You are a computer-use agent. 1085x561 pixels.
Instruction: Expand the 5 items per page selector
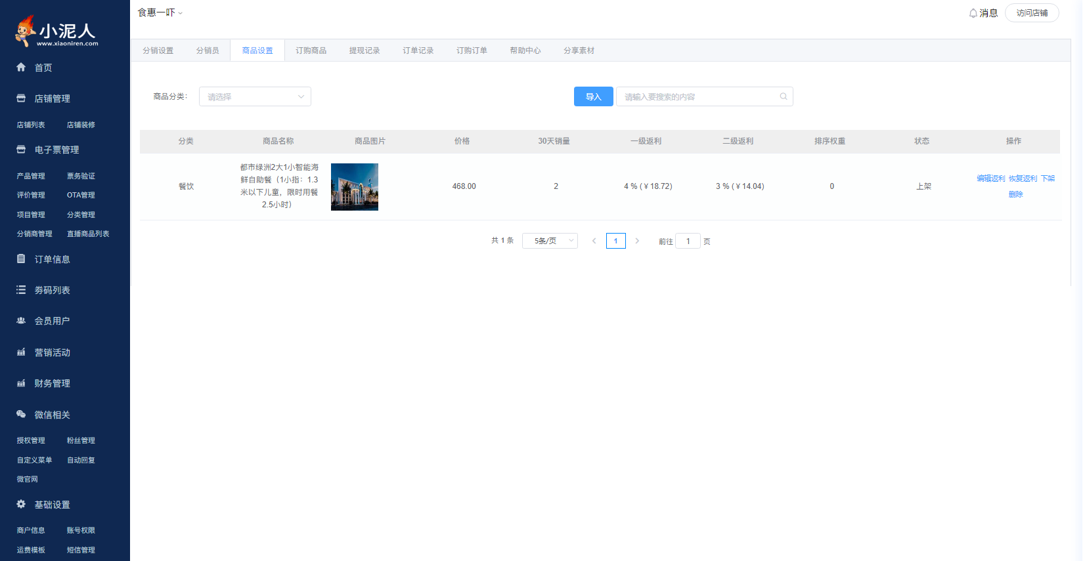(x=550, y=241)
